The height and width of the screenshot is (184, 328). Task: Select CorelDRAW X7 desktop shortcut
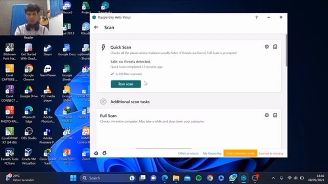point(9,135)
